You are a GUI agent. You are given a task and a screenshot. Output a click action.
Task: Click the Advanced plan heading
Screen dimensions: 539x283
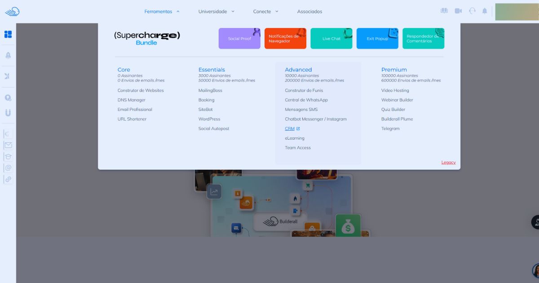point(298,70)
